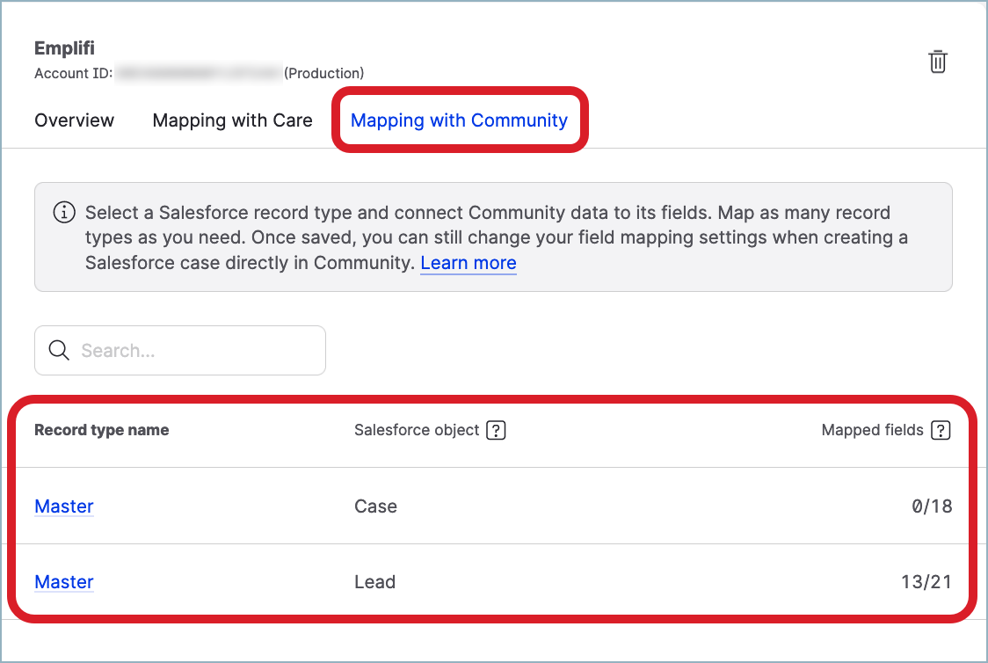
Task: Open the Mapping with Care tab
Action: click(x=232, y=120)
